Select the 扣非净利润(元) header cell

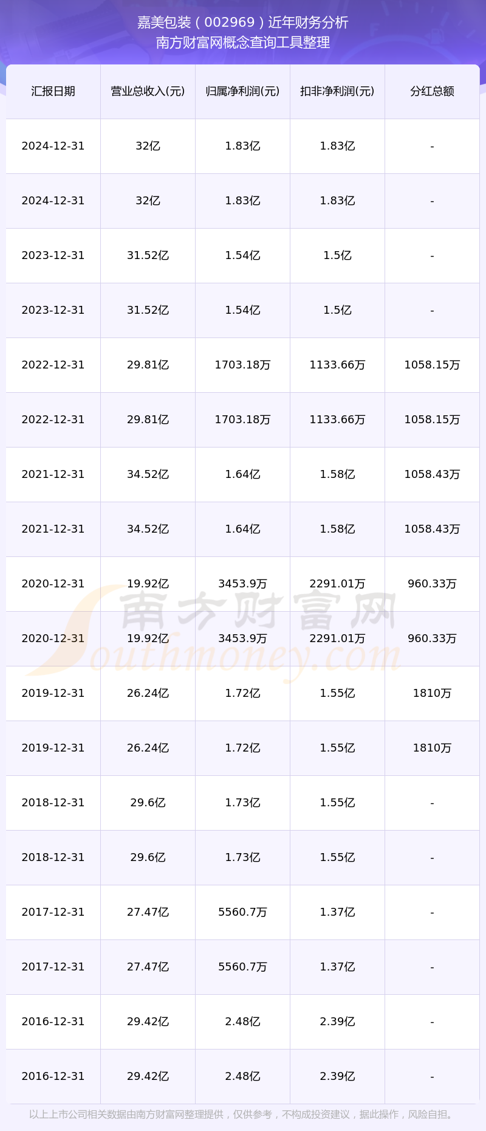[x=337, y=91]
